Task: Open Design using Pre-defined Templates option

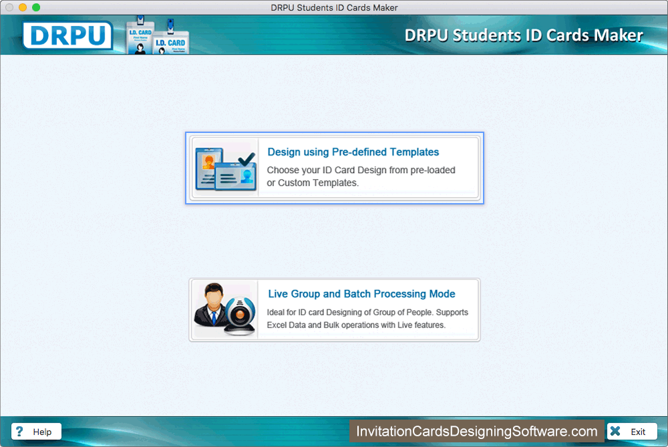Action: tap(335, 168)
